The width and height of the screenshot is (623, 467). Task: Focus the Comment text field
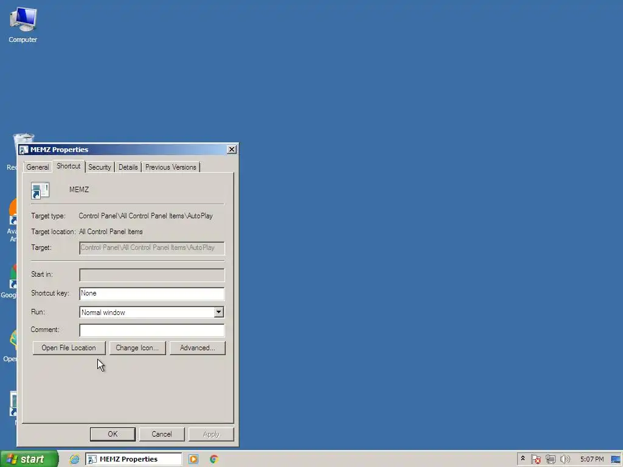coord(151,330)
